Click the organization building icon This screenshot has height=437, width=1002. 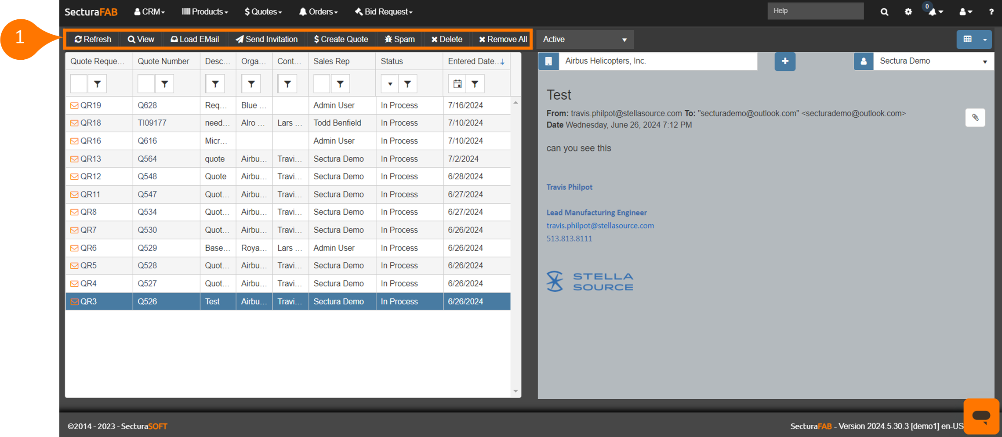548,61
